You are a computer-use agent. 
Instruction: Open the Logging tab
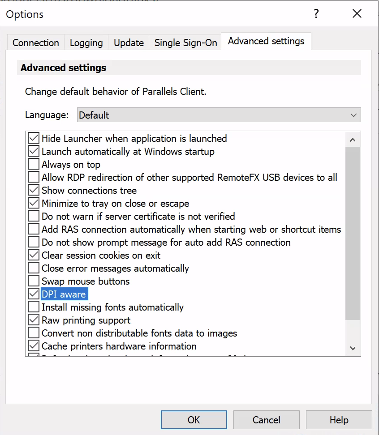[86, 43]
